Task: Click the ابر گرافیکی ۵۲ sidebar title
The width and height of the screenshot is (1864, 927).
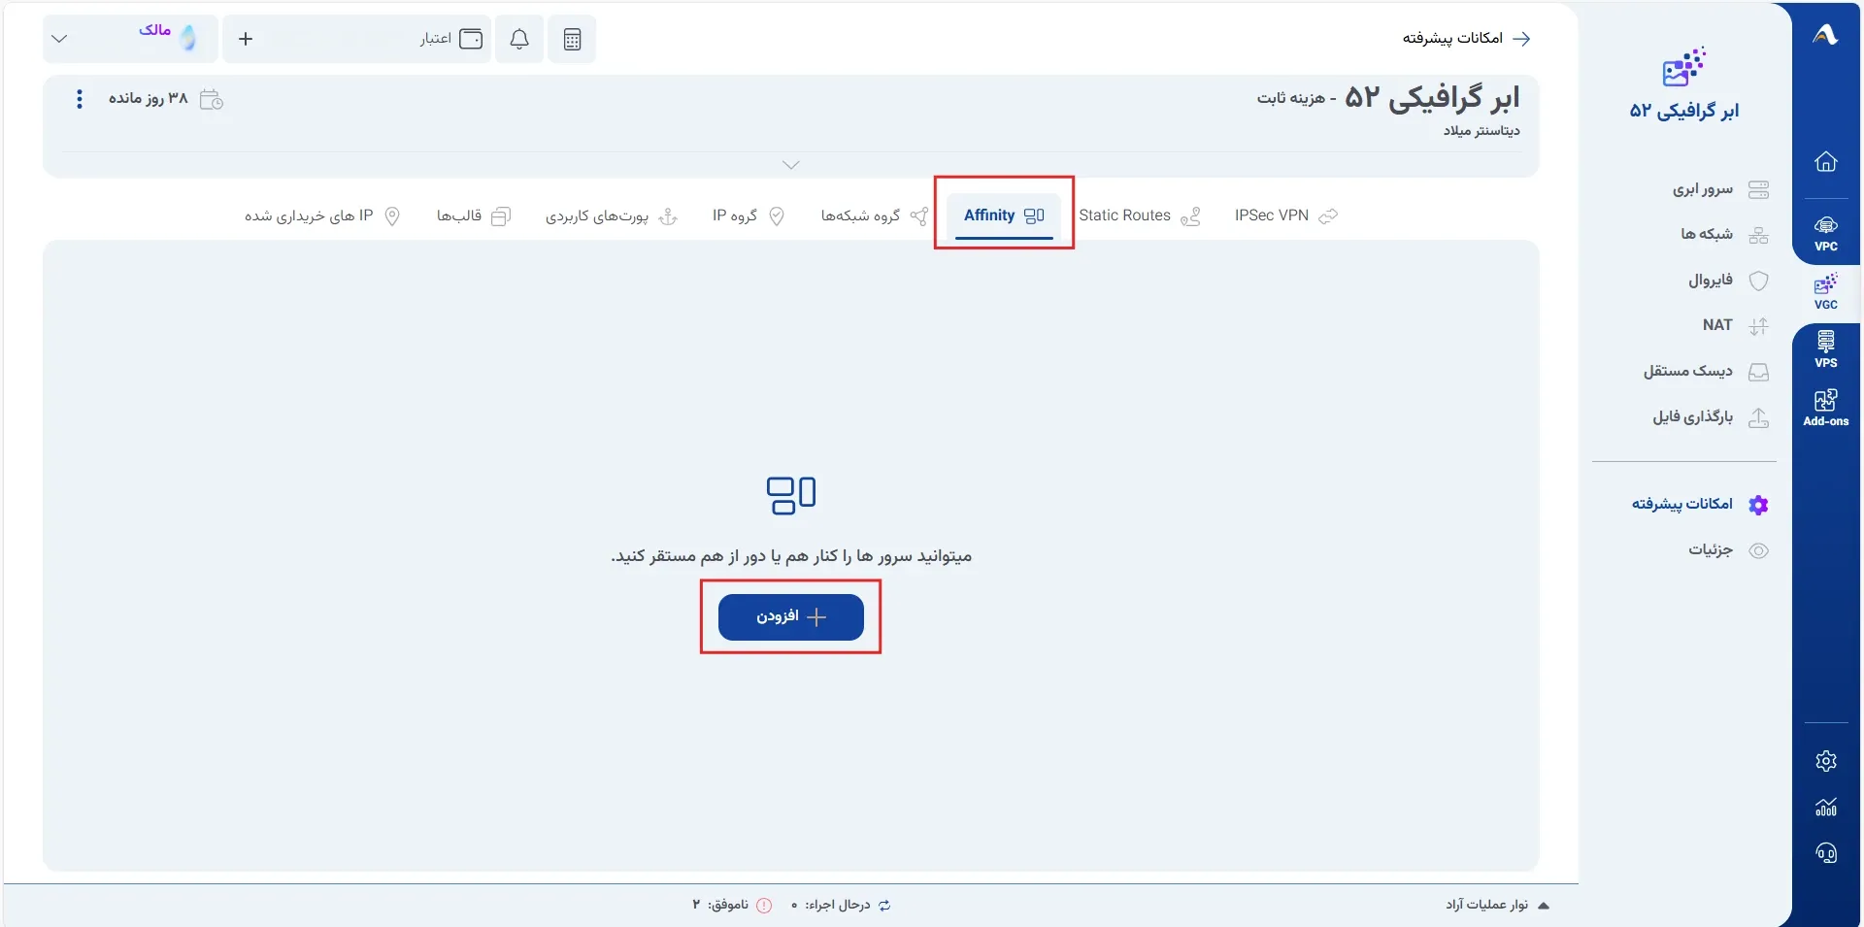Action: point(1684,111)
